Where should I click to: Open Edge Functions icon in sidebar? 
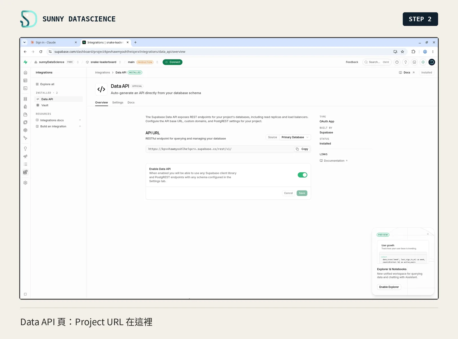click(x=25, y=122)
